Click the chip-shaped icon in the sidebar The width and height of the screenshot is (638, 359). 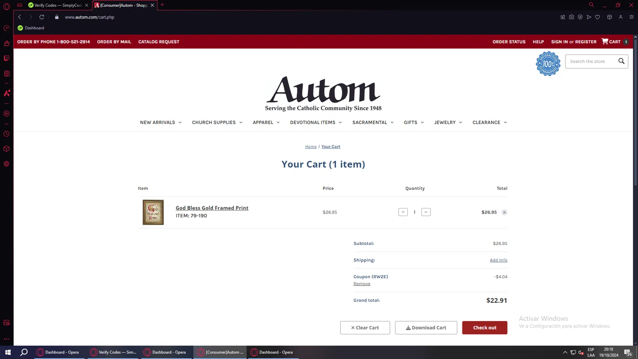point(6,74)
